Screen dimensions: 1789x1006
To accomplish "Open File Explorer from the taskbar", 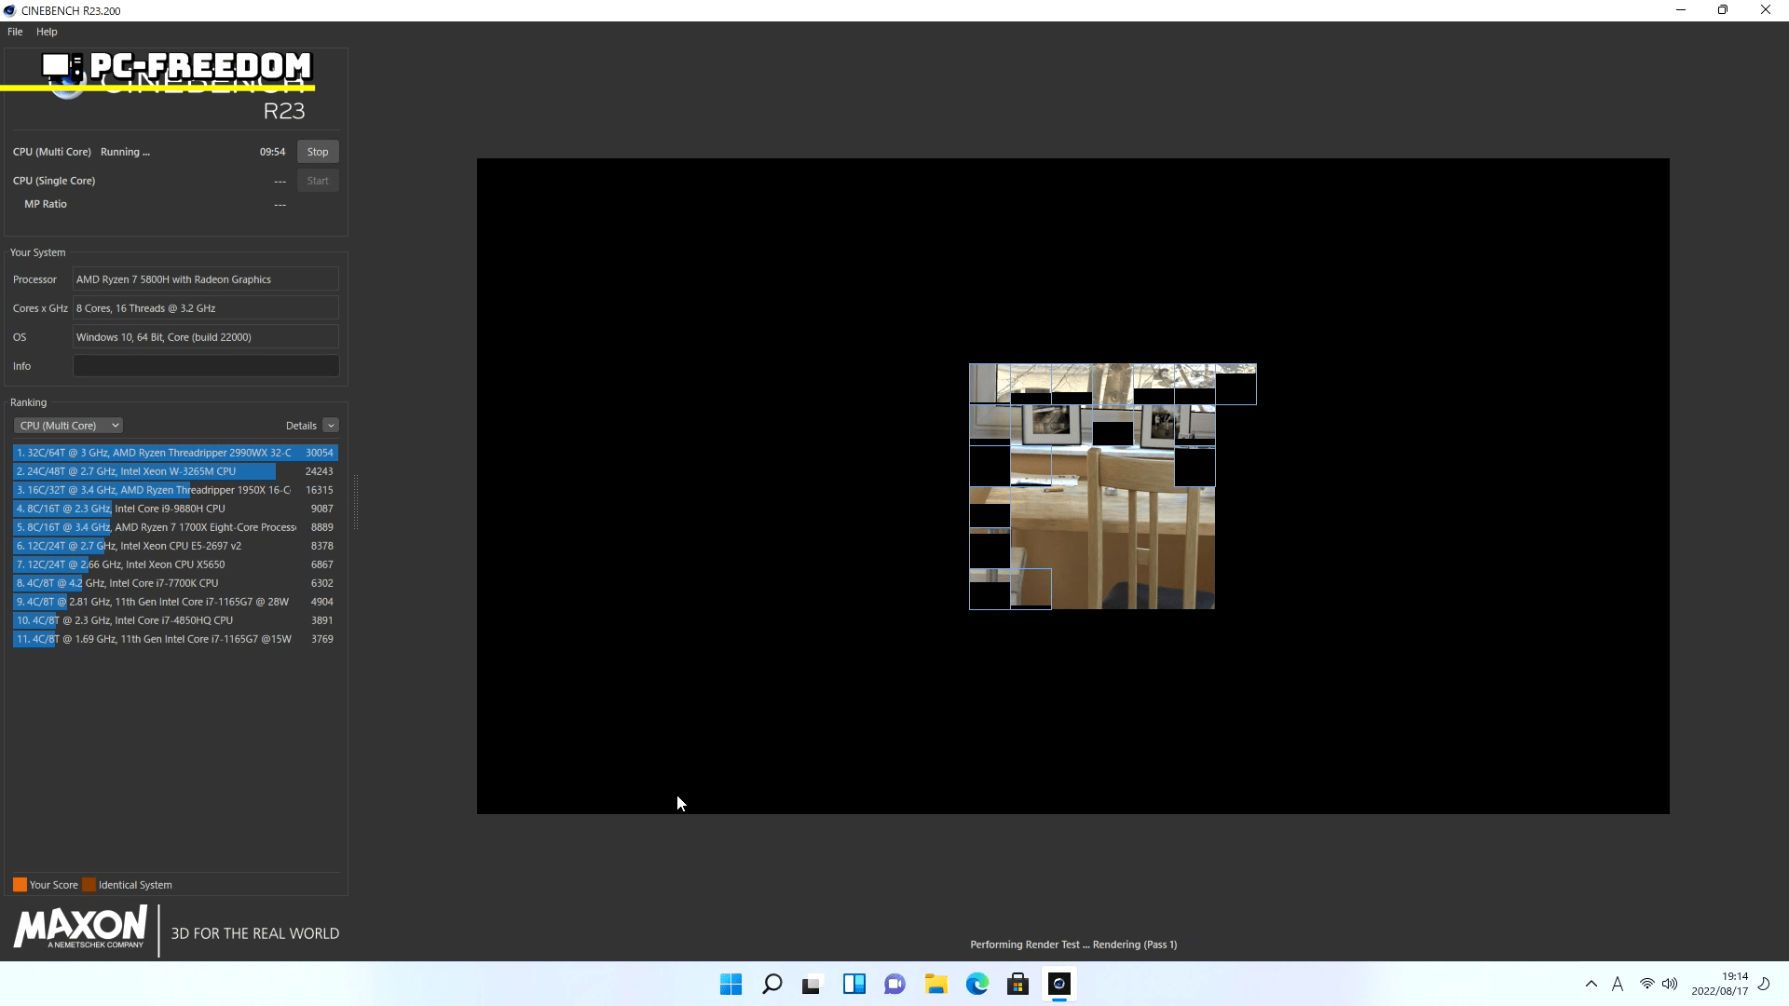I will tap(935, 984).
